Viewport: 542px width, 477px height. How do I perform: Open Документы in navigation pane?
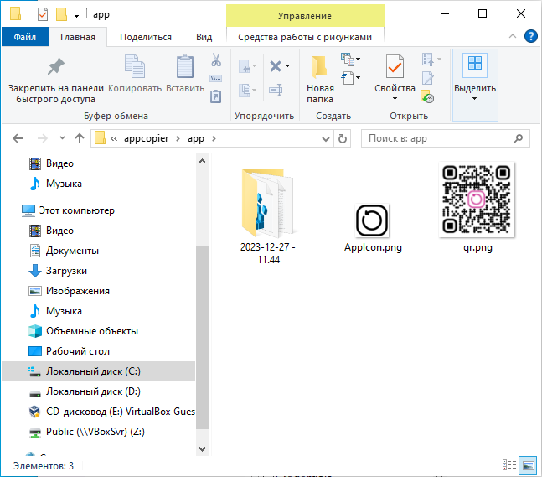(x=64, y=251)
